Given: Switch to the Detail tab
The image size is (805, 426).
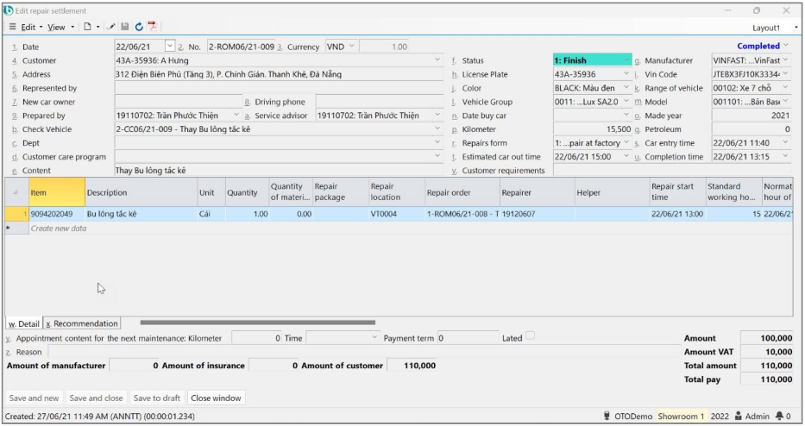Looking at the screenshot, I should pos(23,324).
